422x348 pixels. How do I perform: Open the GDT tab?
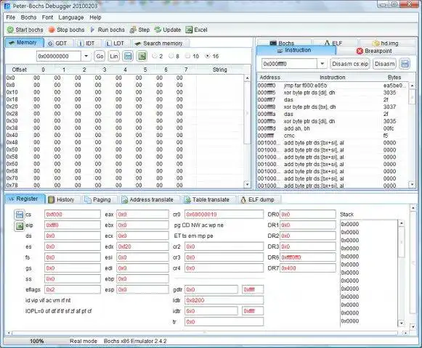point(57,43)
